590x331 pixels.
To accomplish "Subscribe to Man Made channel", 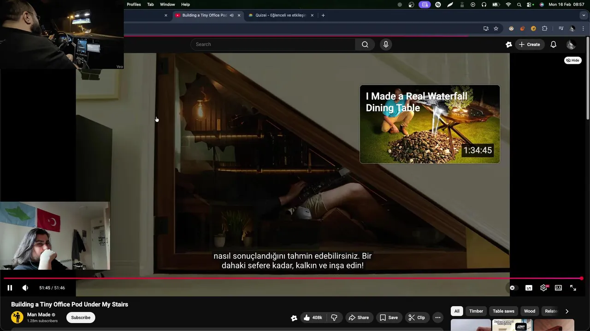I will (81, 318).
